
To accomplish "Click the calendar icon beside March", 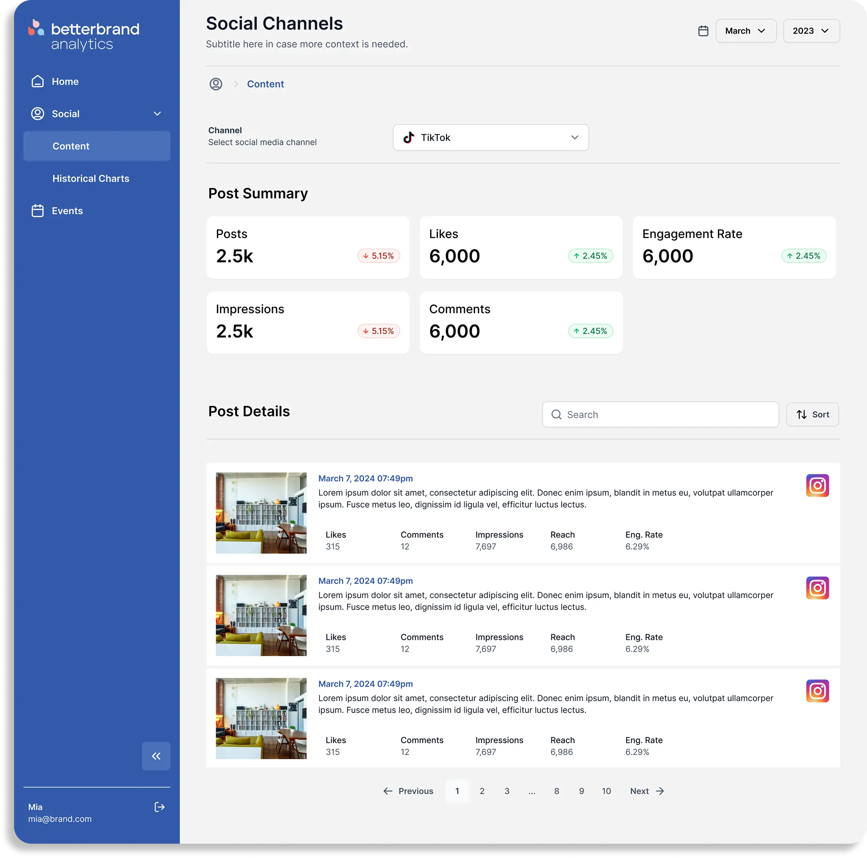I will pyautogui.click(x=703, y=31).
